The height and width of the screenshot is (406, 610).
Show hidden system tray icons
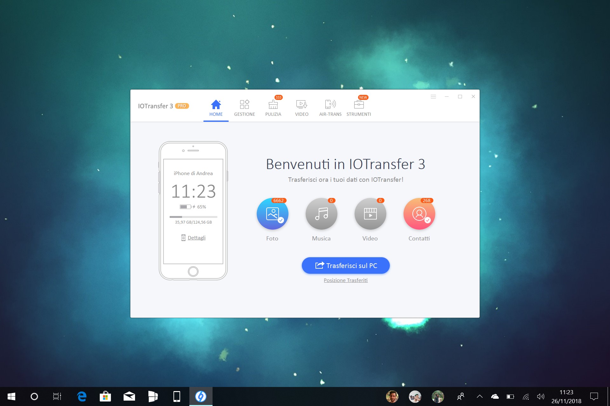click(480, 396)
